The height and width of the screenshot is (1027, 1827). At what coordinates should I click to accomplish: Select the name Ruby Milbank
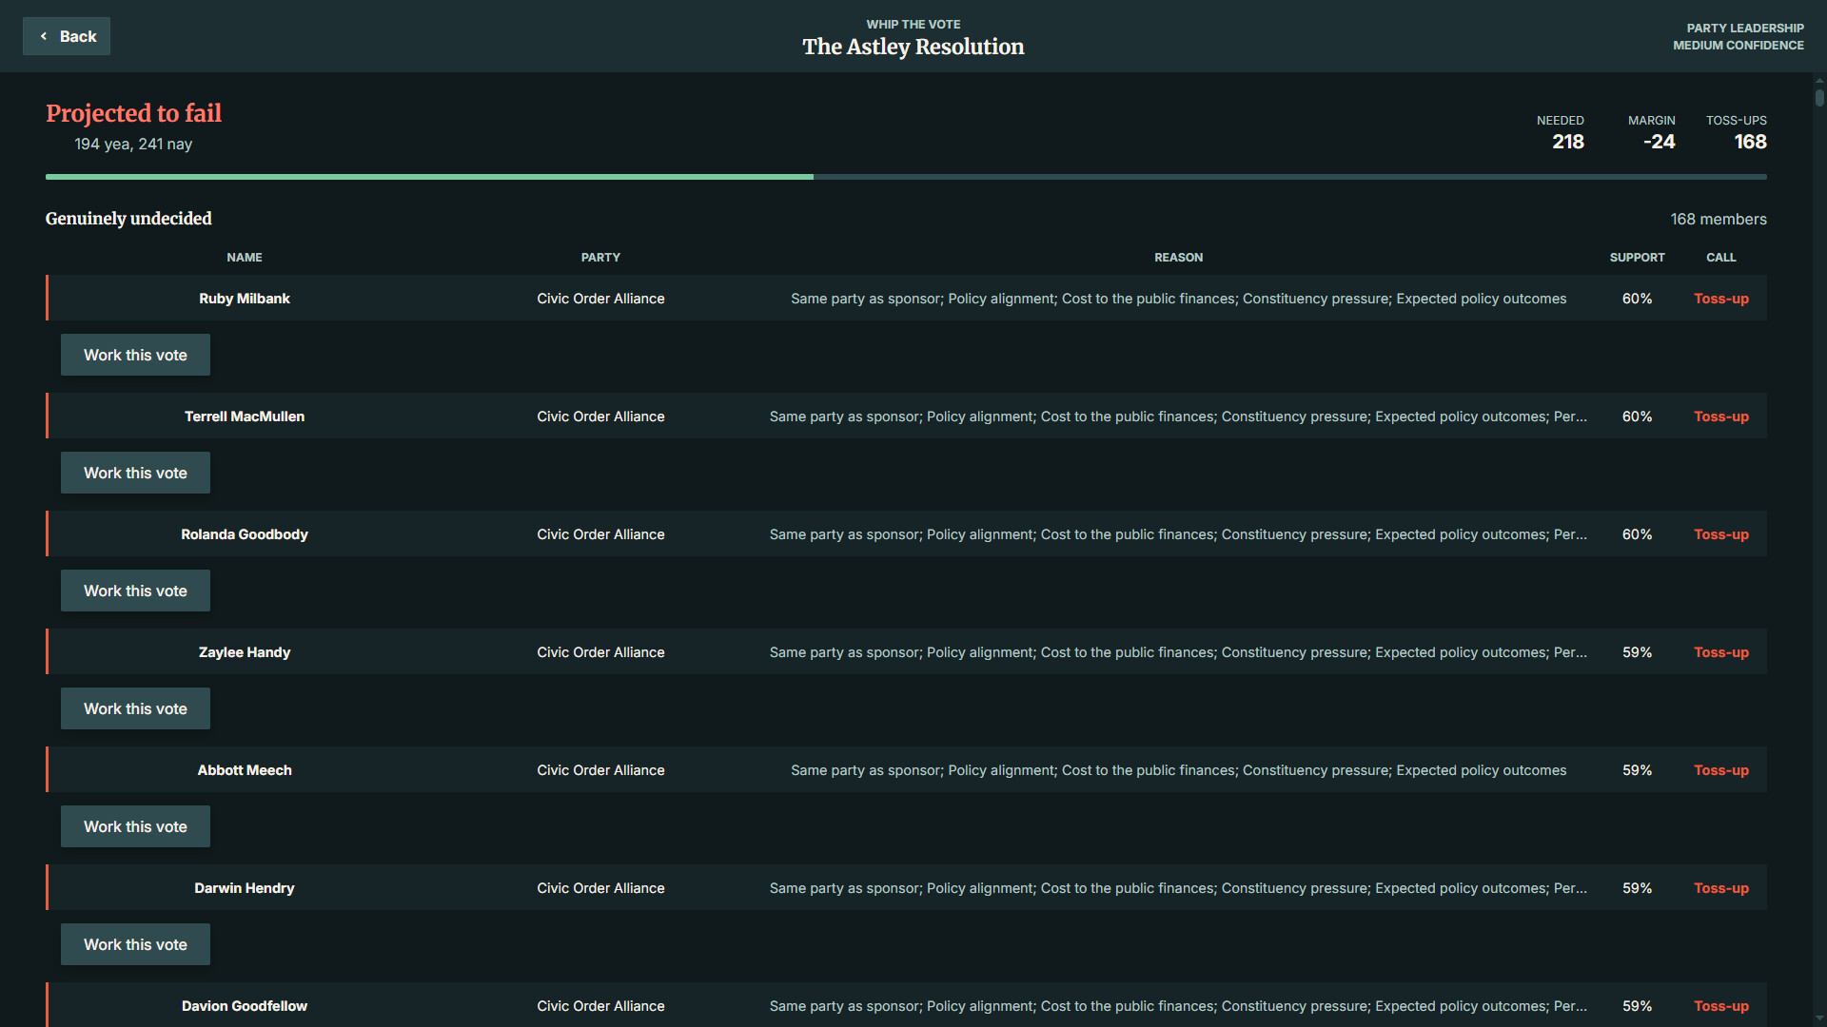tap(245, 299)
